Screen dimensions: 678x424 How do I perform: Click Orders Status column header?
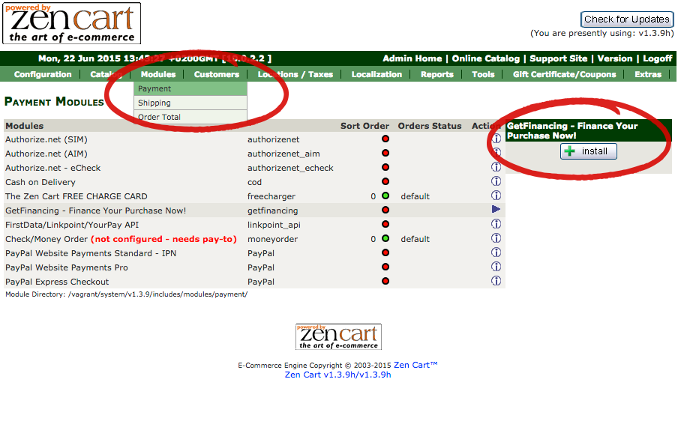(429, 126)
